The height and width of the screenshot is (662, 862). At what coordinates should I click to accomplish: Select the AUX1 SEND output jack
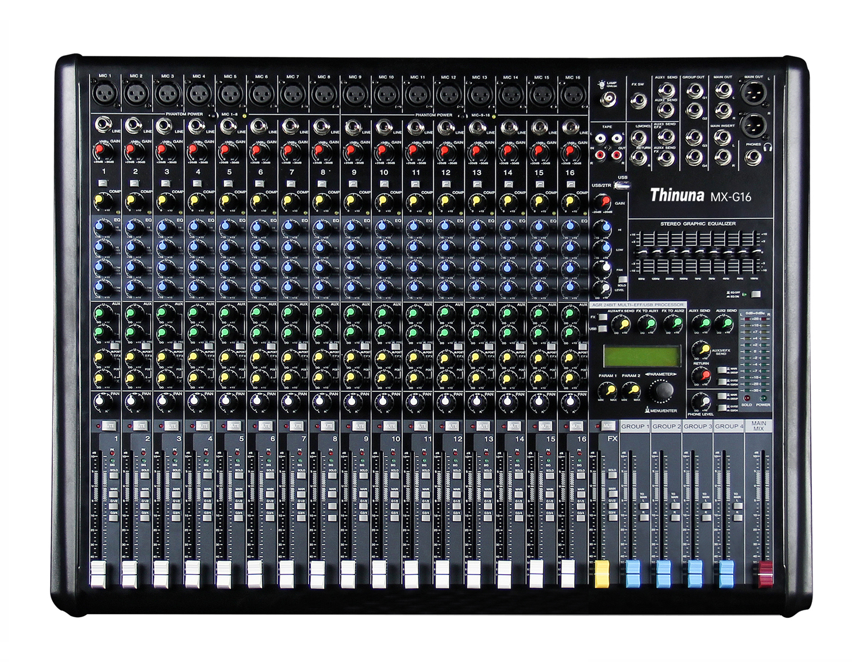[666, 90]
